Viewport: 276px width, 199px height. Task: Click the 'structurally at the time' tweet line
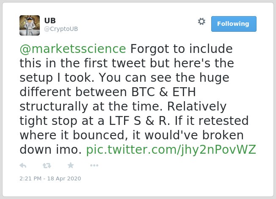123,106
